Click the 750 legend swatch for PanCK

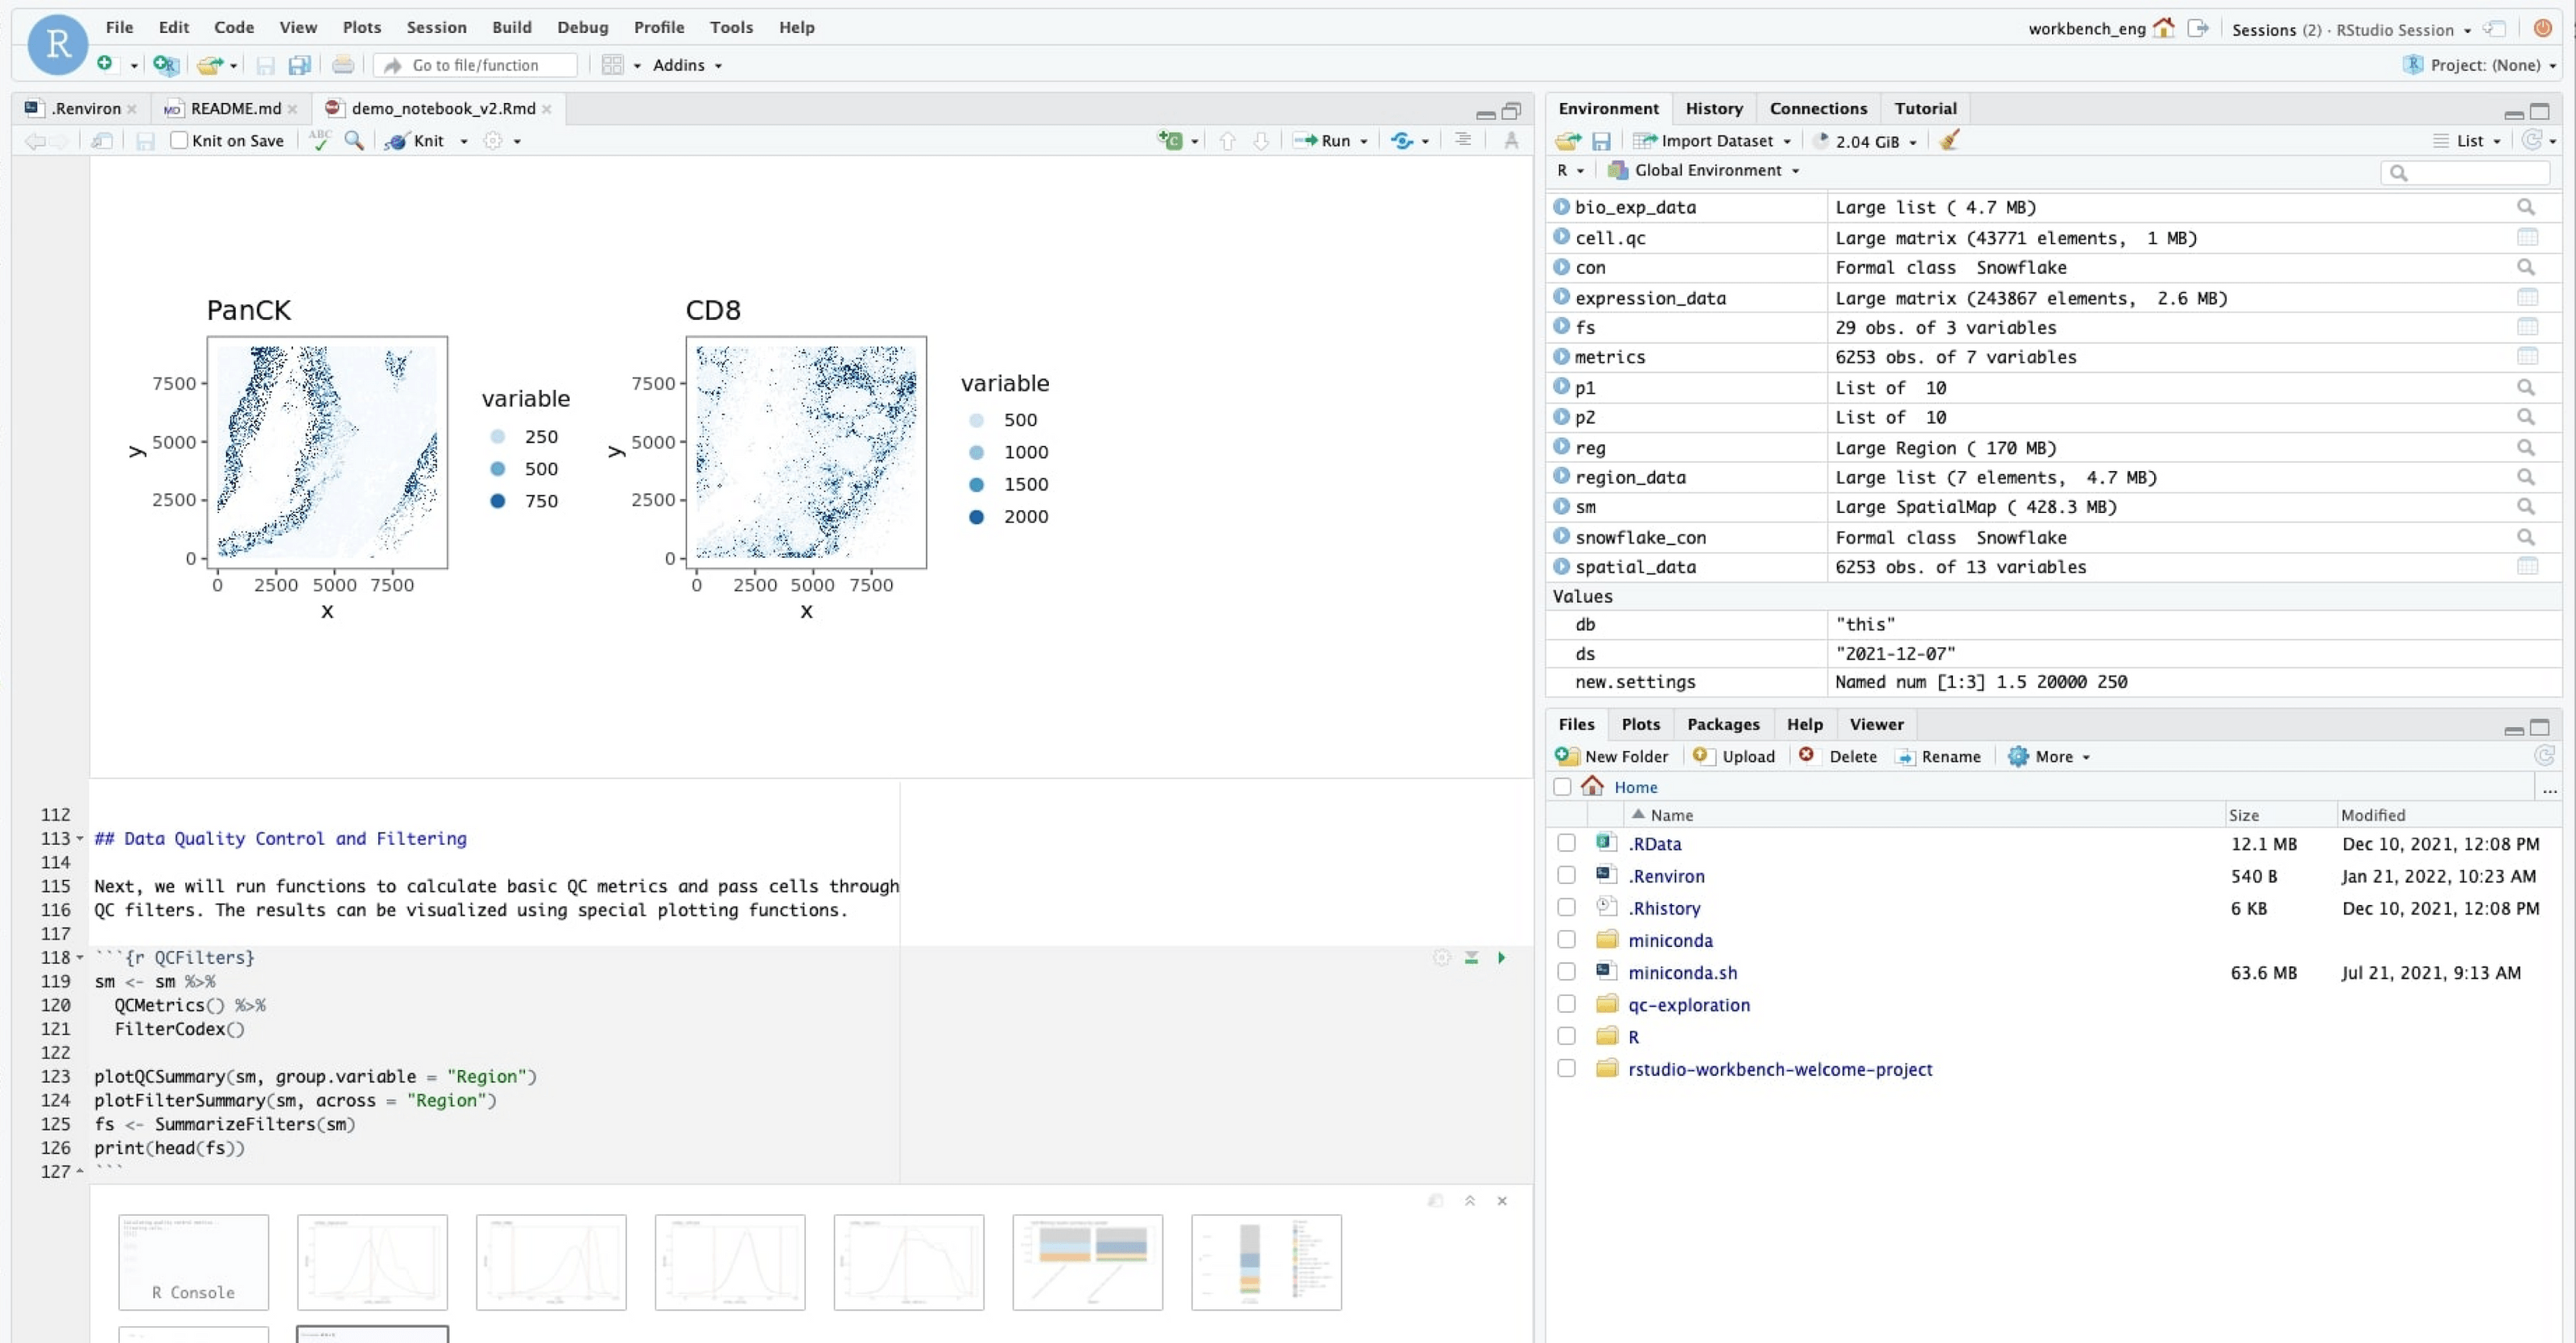click(x=498, y=501)
